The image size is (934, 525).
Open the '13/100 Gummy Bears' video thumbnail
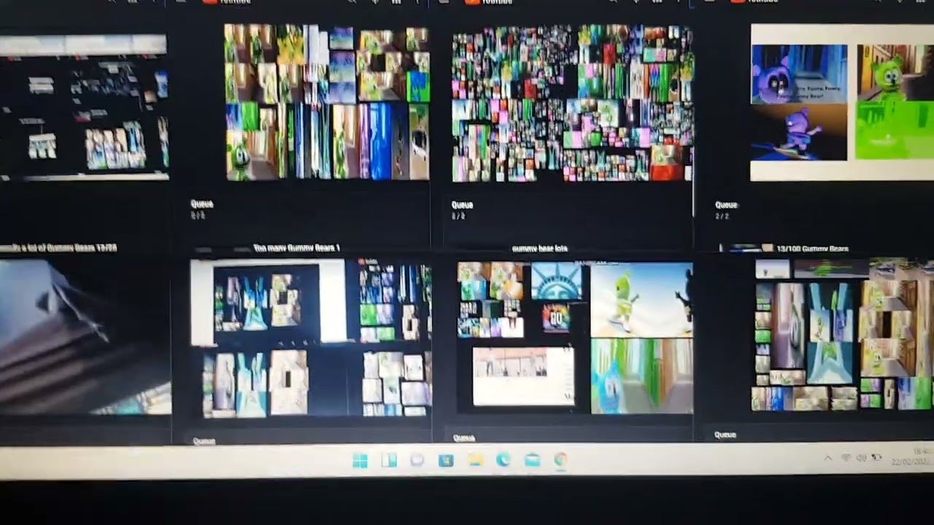point(842,334)
